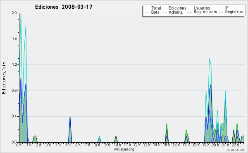
Task: Click the y-axis value 1.6
Action: coord(14,39)
